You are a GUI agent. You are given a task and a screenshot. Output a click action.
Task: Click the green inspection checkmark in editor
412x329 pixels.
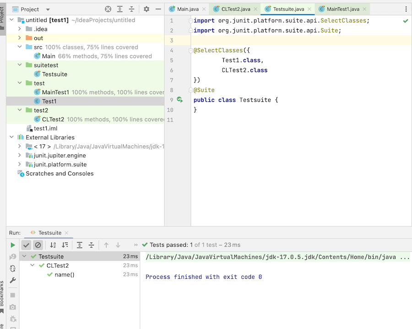click(406, 21)
